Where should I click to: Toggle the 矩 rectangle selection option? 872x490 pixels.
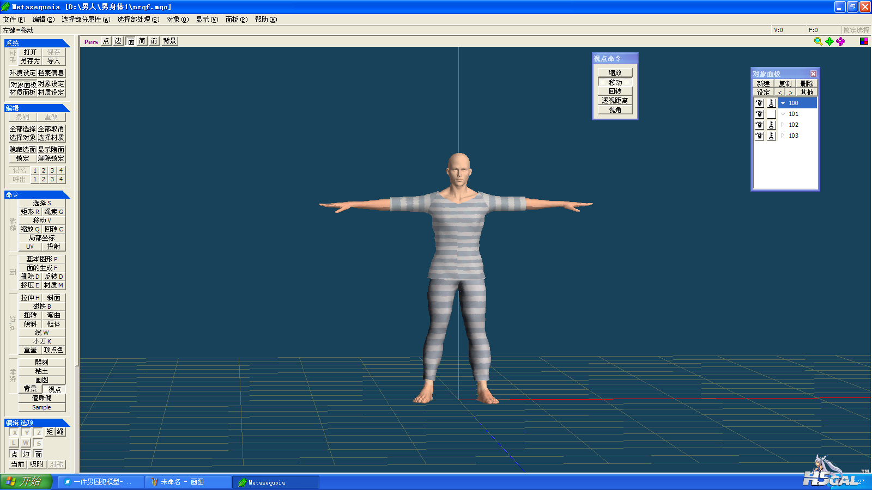pyautogui.click(x=50, y=432)
